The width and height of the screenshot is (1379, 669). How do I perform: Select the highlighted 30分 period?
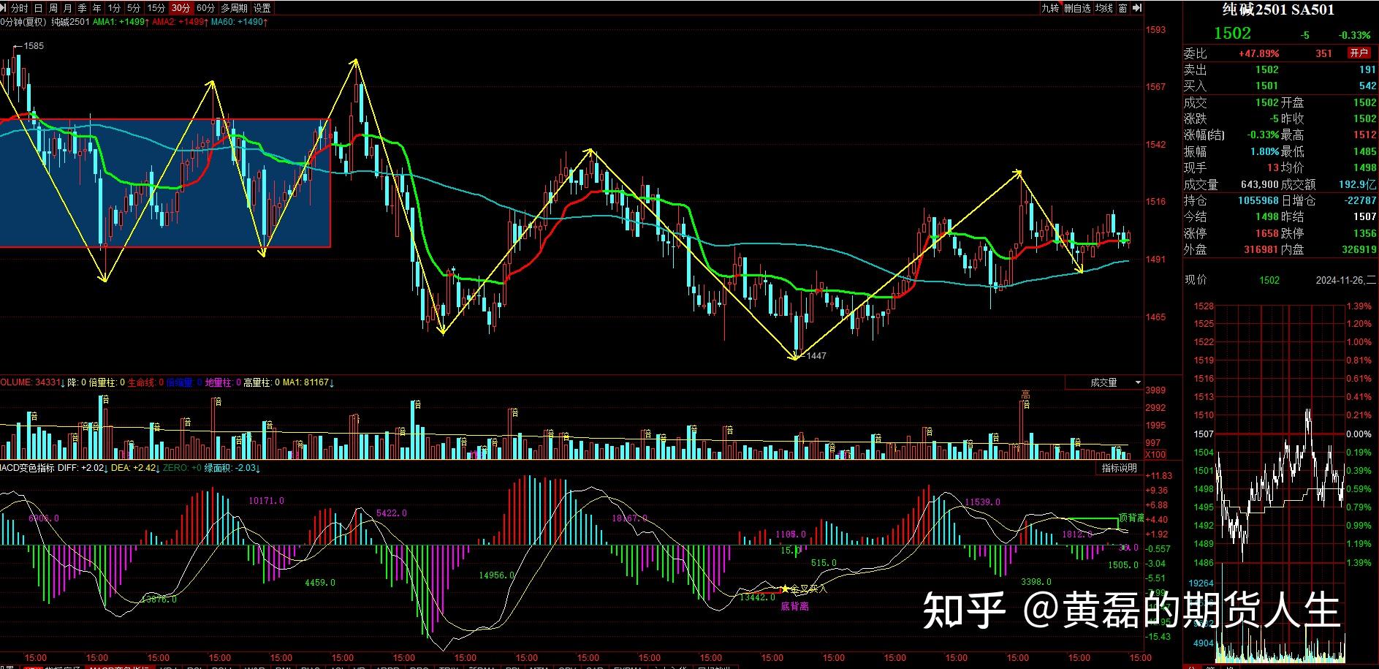(x=181, y=8)
